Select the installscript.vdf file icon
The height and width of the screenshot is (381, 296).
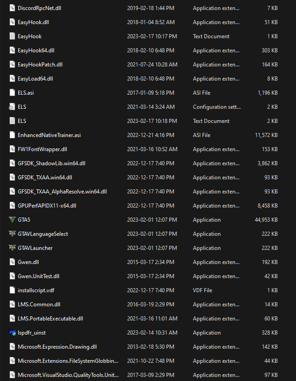(x=12, y=290)
